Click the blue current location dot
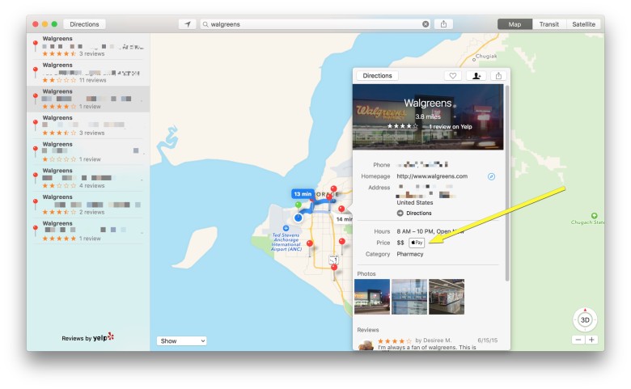 point(299,218)
